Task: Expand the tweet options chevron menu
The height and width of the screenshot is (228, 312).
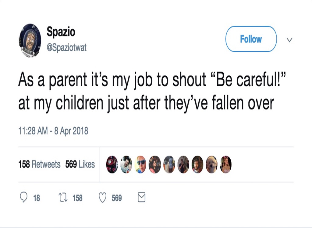Action: (290, 40)
